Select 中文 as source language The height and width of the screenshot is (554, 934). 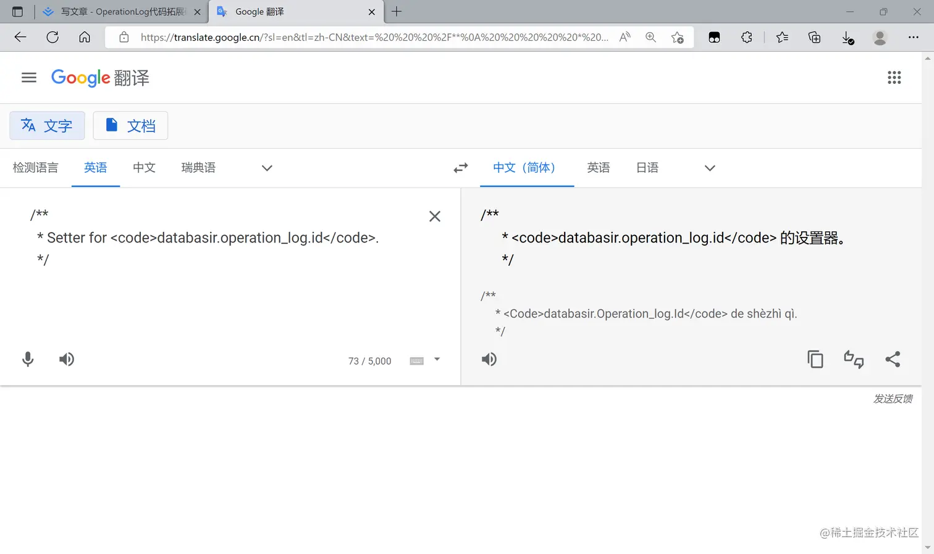(x=144, y=168)
